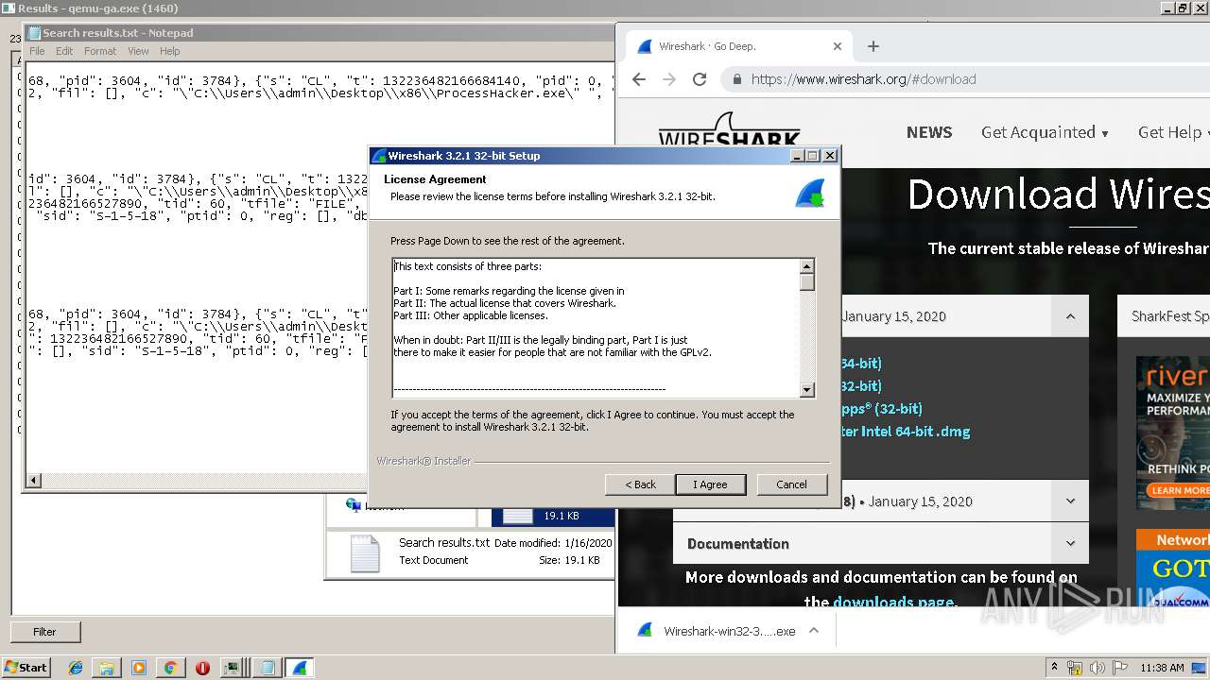
Task: Click the browser forward arrow
Action: 669,79
